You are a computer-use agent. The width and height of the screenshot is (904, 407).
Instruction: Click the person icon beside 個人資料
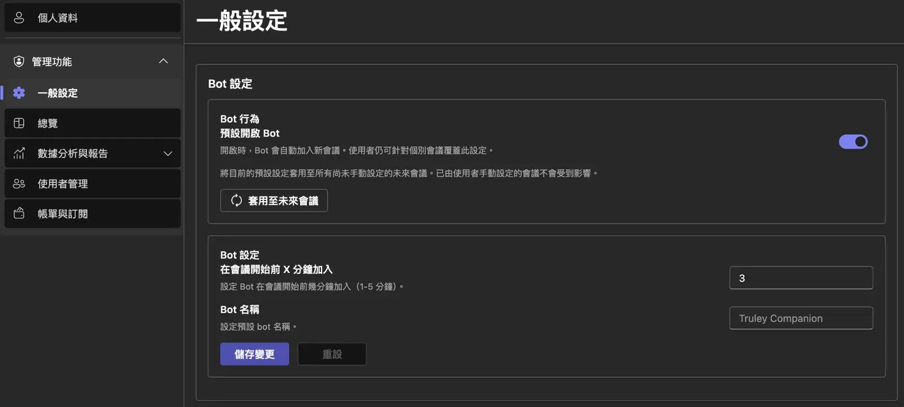click(x=19, y=17)
